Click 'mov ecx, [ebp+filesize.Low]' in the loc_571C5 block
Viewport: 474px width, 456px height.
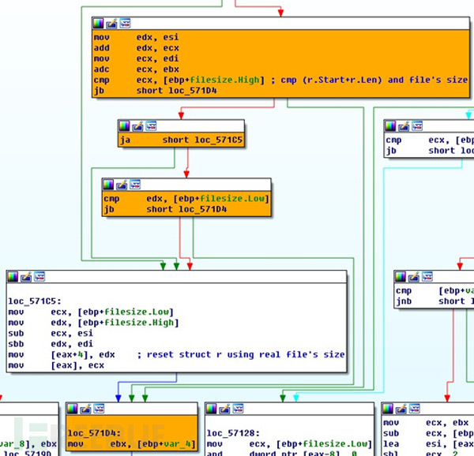coord(91,312)
